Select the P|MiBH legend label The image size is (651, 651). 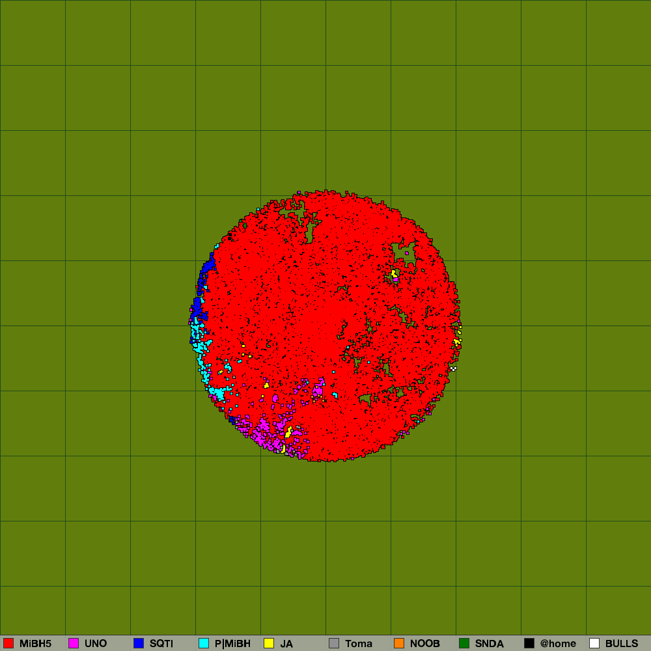point(232,644)
